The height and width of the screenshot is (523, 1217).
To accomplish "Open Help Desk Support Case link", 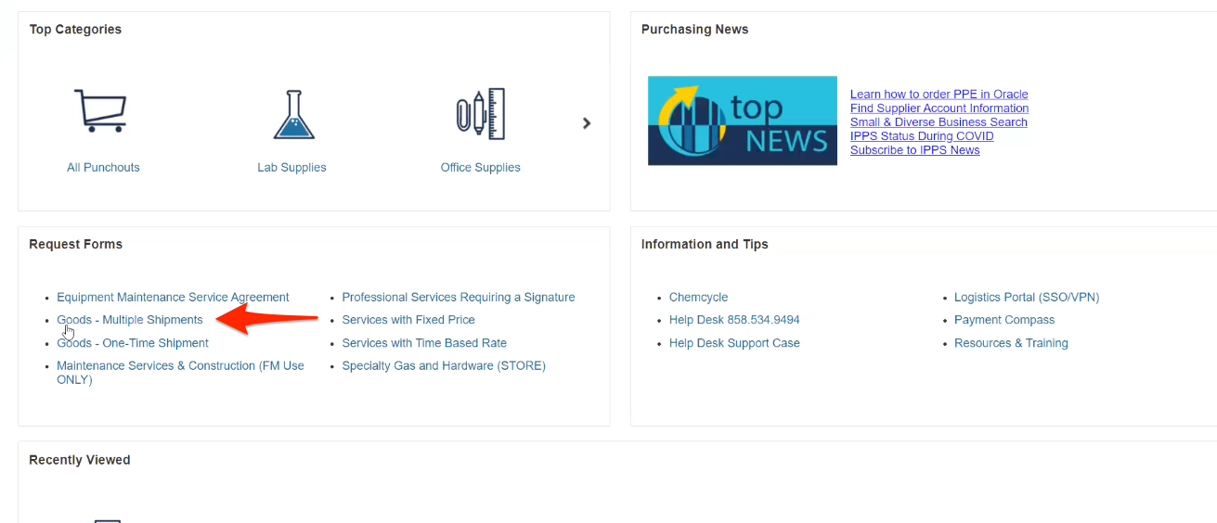I will (x=734, y=343).
